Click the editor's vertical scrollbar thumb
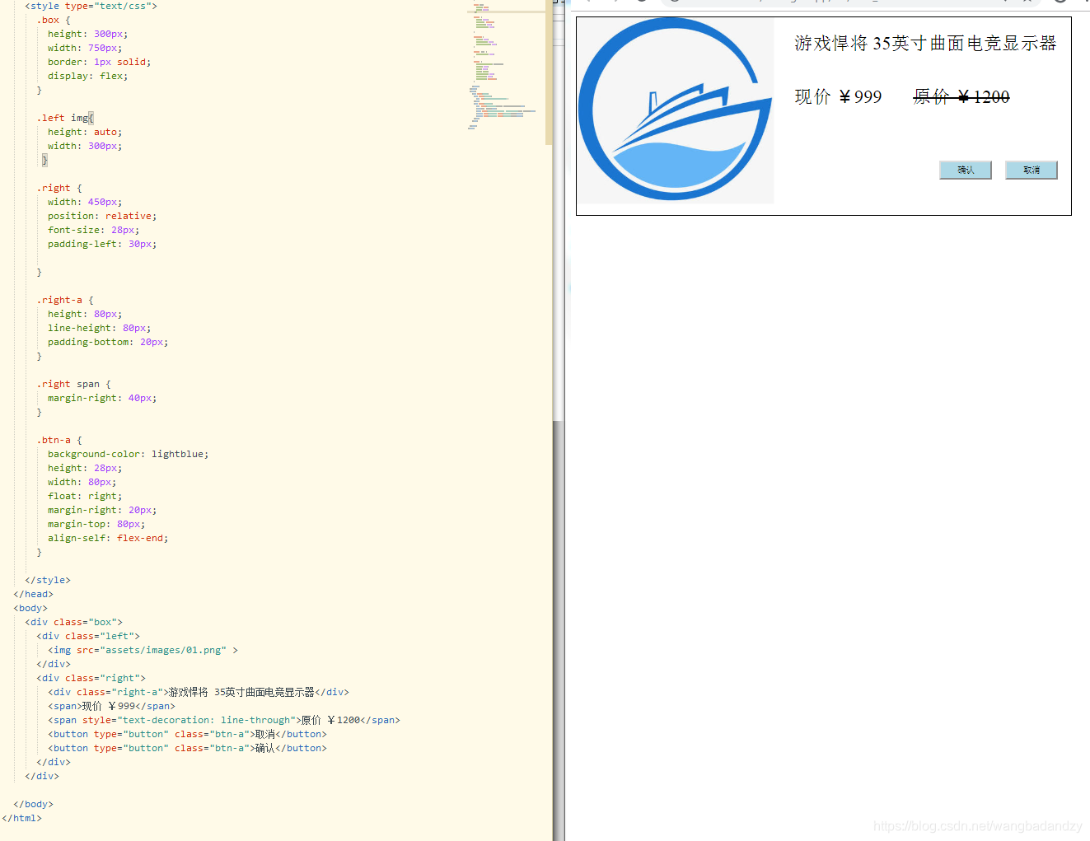The image size is (1090, 841). 549,72
